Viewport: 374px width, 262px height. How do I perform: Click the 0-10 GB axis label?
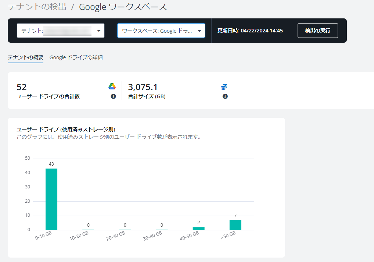43,236
